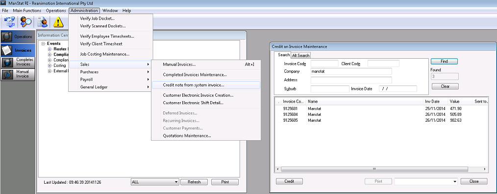Screen dimensions: 497x194
Task: Expand the Costing tree node
Action: pos(50,65)
